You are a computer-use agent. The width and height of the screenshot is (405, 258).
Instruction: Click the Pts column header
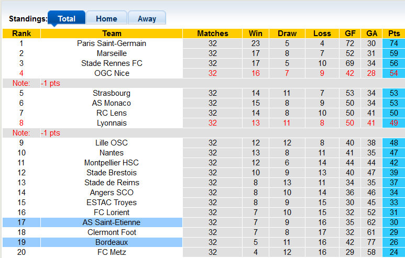[394, 33]
